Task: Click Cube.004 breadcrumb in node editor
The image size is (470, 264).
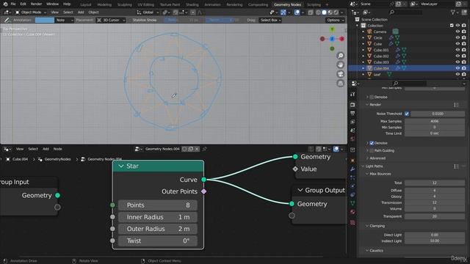Action: pyautogui.click(x=21, y=159)
